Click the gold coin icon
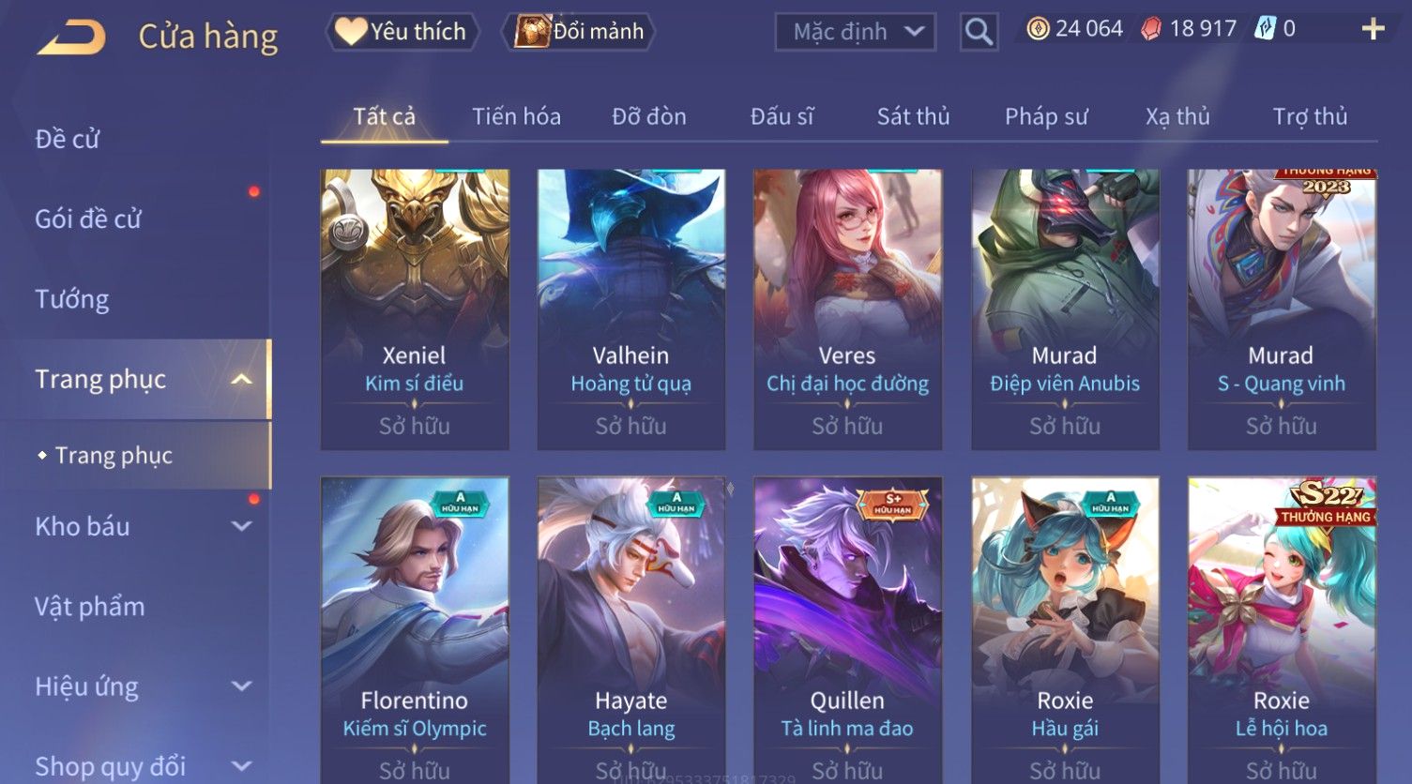 (1038, 29)
